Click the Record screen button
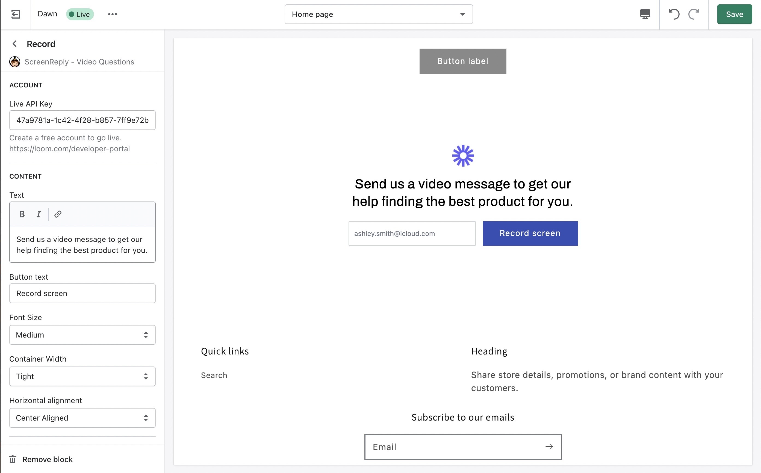This screenshot has height=473, width=761. pyautogui.click(x=529, y=233)
